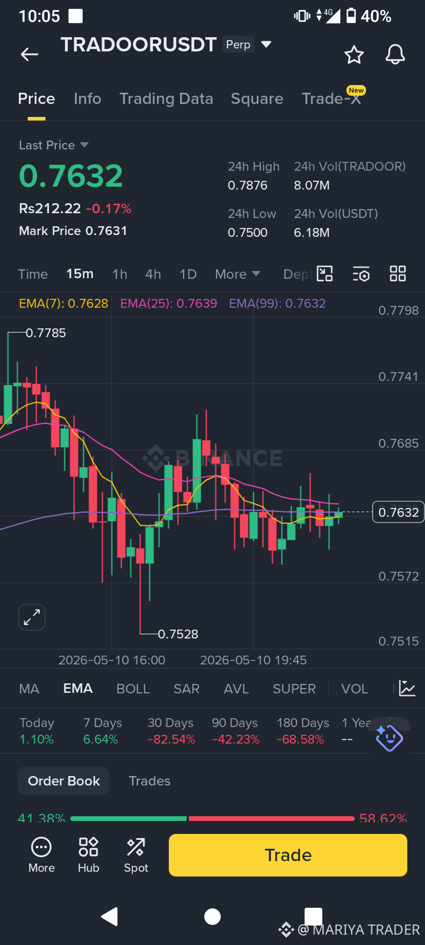Click the EMA(7): 0.7628 label

pyautogui.click(x=64, y=304)
